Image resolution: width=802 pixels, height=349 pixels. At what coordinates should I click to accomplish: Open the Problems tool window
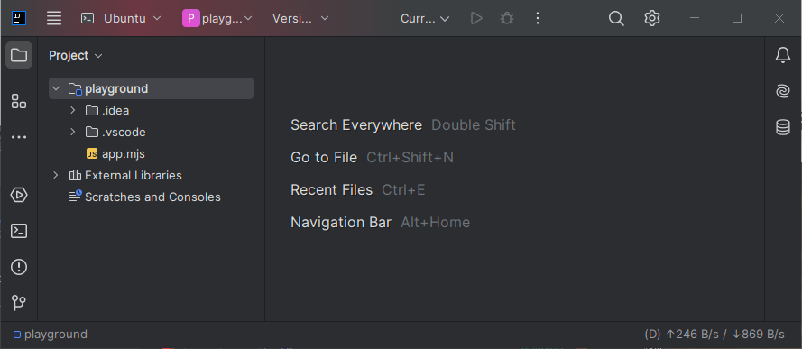click(x=19, y=267)
